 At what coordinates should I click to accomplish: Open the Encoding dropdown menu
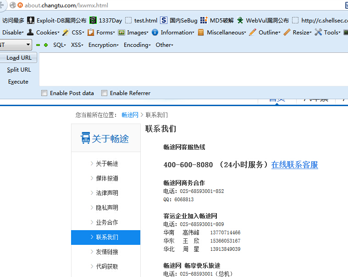(x=137, y=45)
